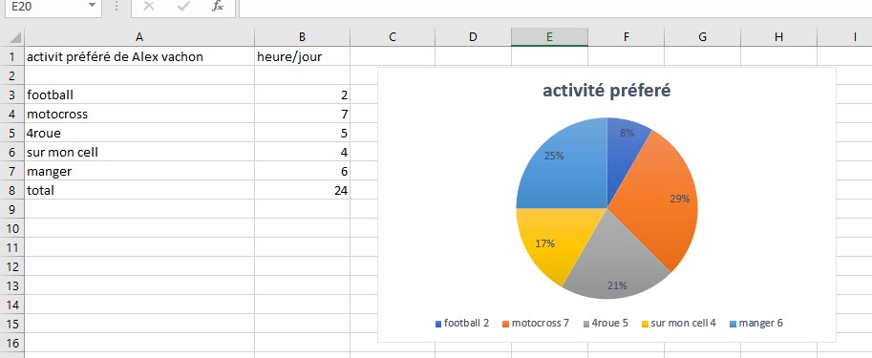Select row 8 header
Viewport: 872px width, 358px height.
point(11,190)
